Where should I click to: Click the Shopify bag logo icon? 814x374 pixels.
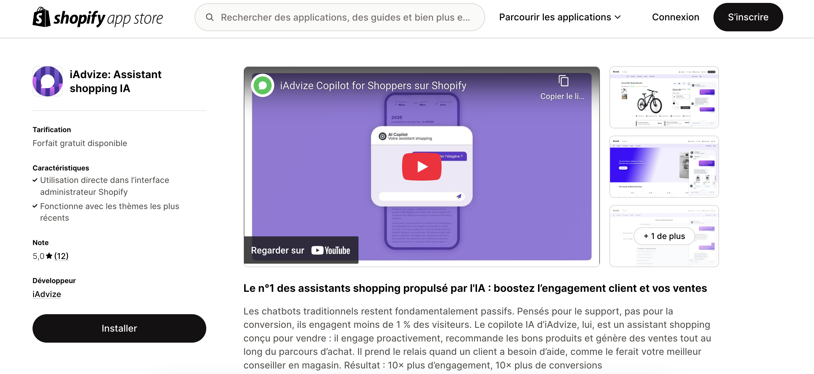pos(41,17)
